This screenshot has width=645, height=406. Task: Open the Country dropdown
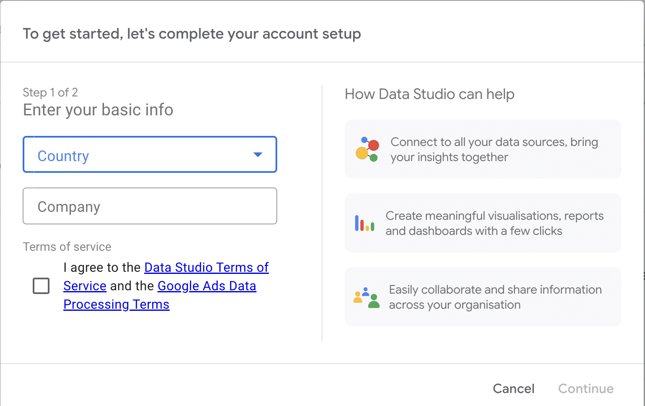pyautogui.click(x=150, y=154)
